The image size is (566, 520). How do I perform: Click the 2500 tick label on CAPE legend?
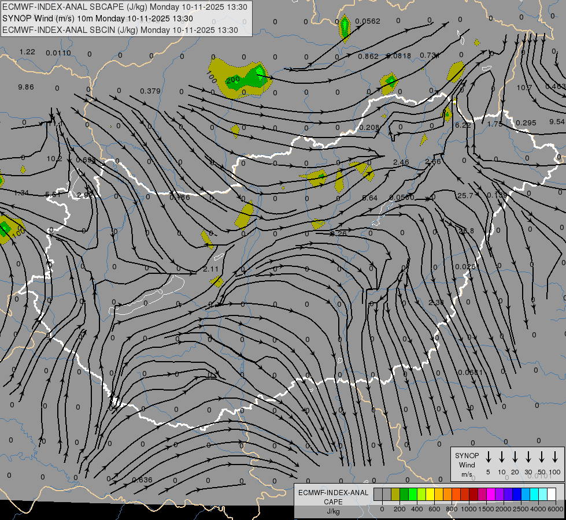click(521, 509)
